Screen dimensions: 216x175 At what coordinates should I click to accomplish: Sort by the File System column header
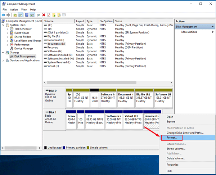coord(106,21)
